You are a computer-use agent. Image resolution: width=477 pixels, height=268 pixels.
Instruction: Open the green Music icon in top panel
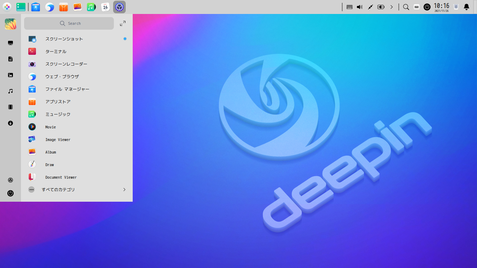click(91, 7)
